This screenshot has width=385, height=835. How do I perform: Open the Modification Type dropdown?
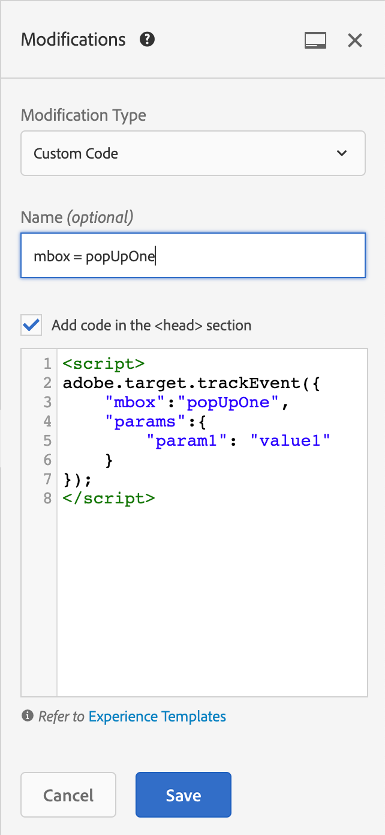pos(193,153)
